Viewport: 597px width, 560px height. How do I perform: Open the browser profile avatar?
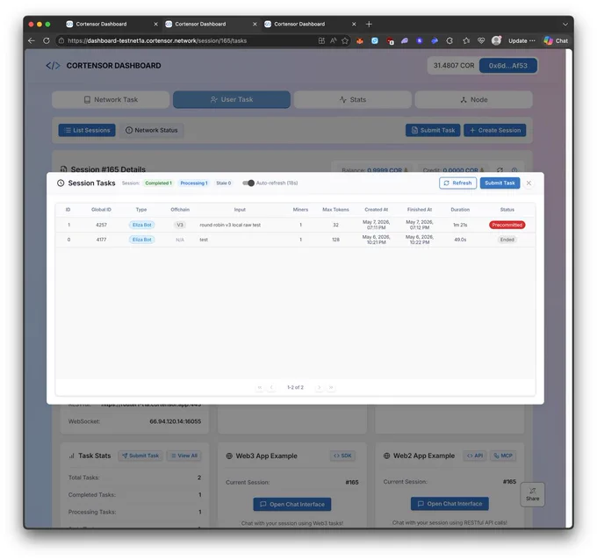[x=496, y=40]
